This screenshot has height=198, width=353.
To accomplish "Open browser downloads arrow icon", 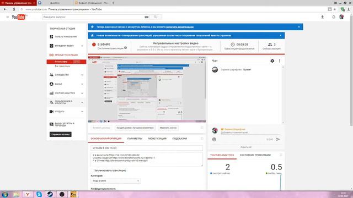I will (349, 9).
